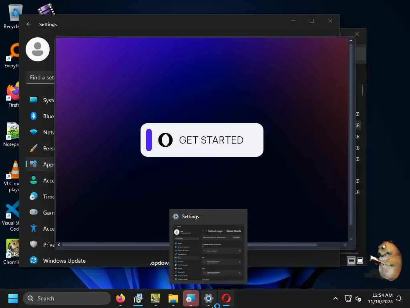Image resolution: width=410 pixels, height=308 pixels.
Task: Open the muted volume tray icon
Action: [x=358, y=298]
